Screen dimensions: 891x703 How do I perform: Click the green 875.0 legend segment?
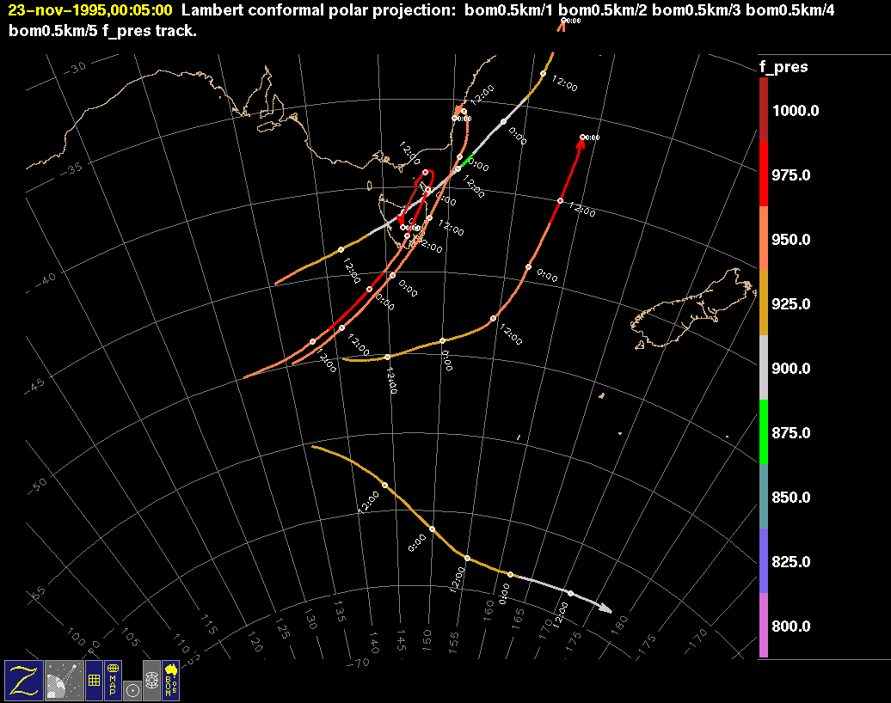764,432
